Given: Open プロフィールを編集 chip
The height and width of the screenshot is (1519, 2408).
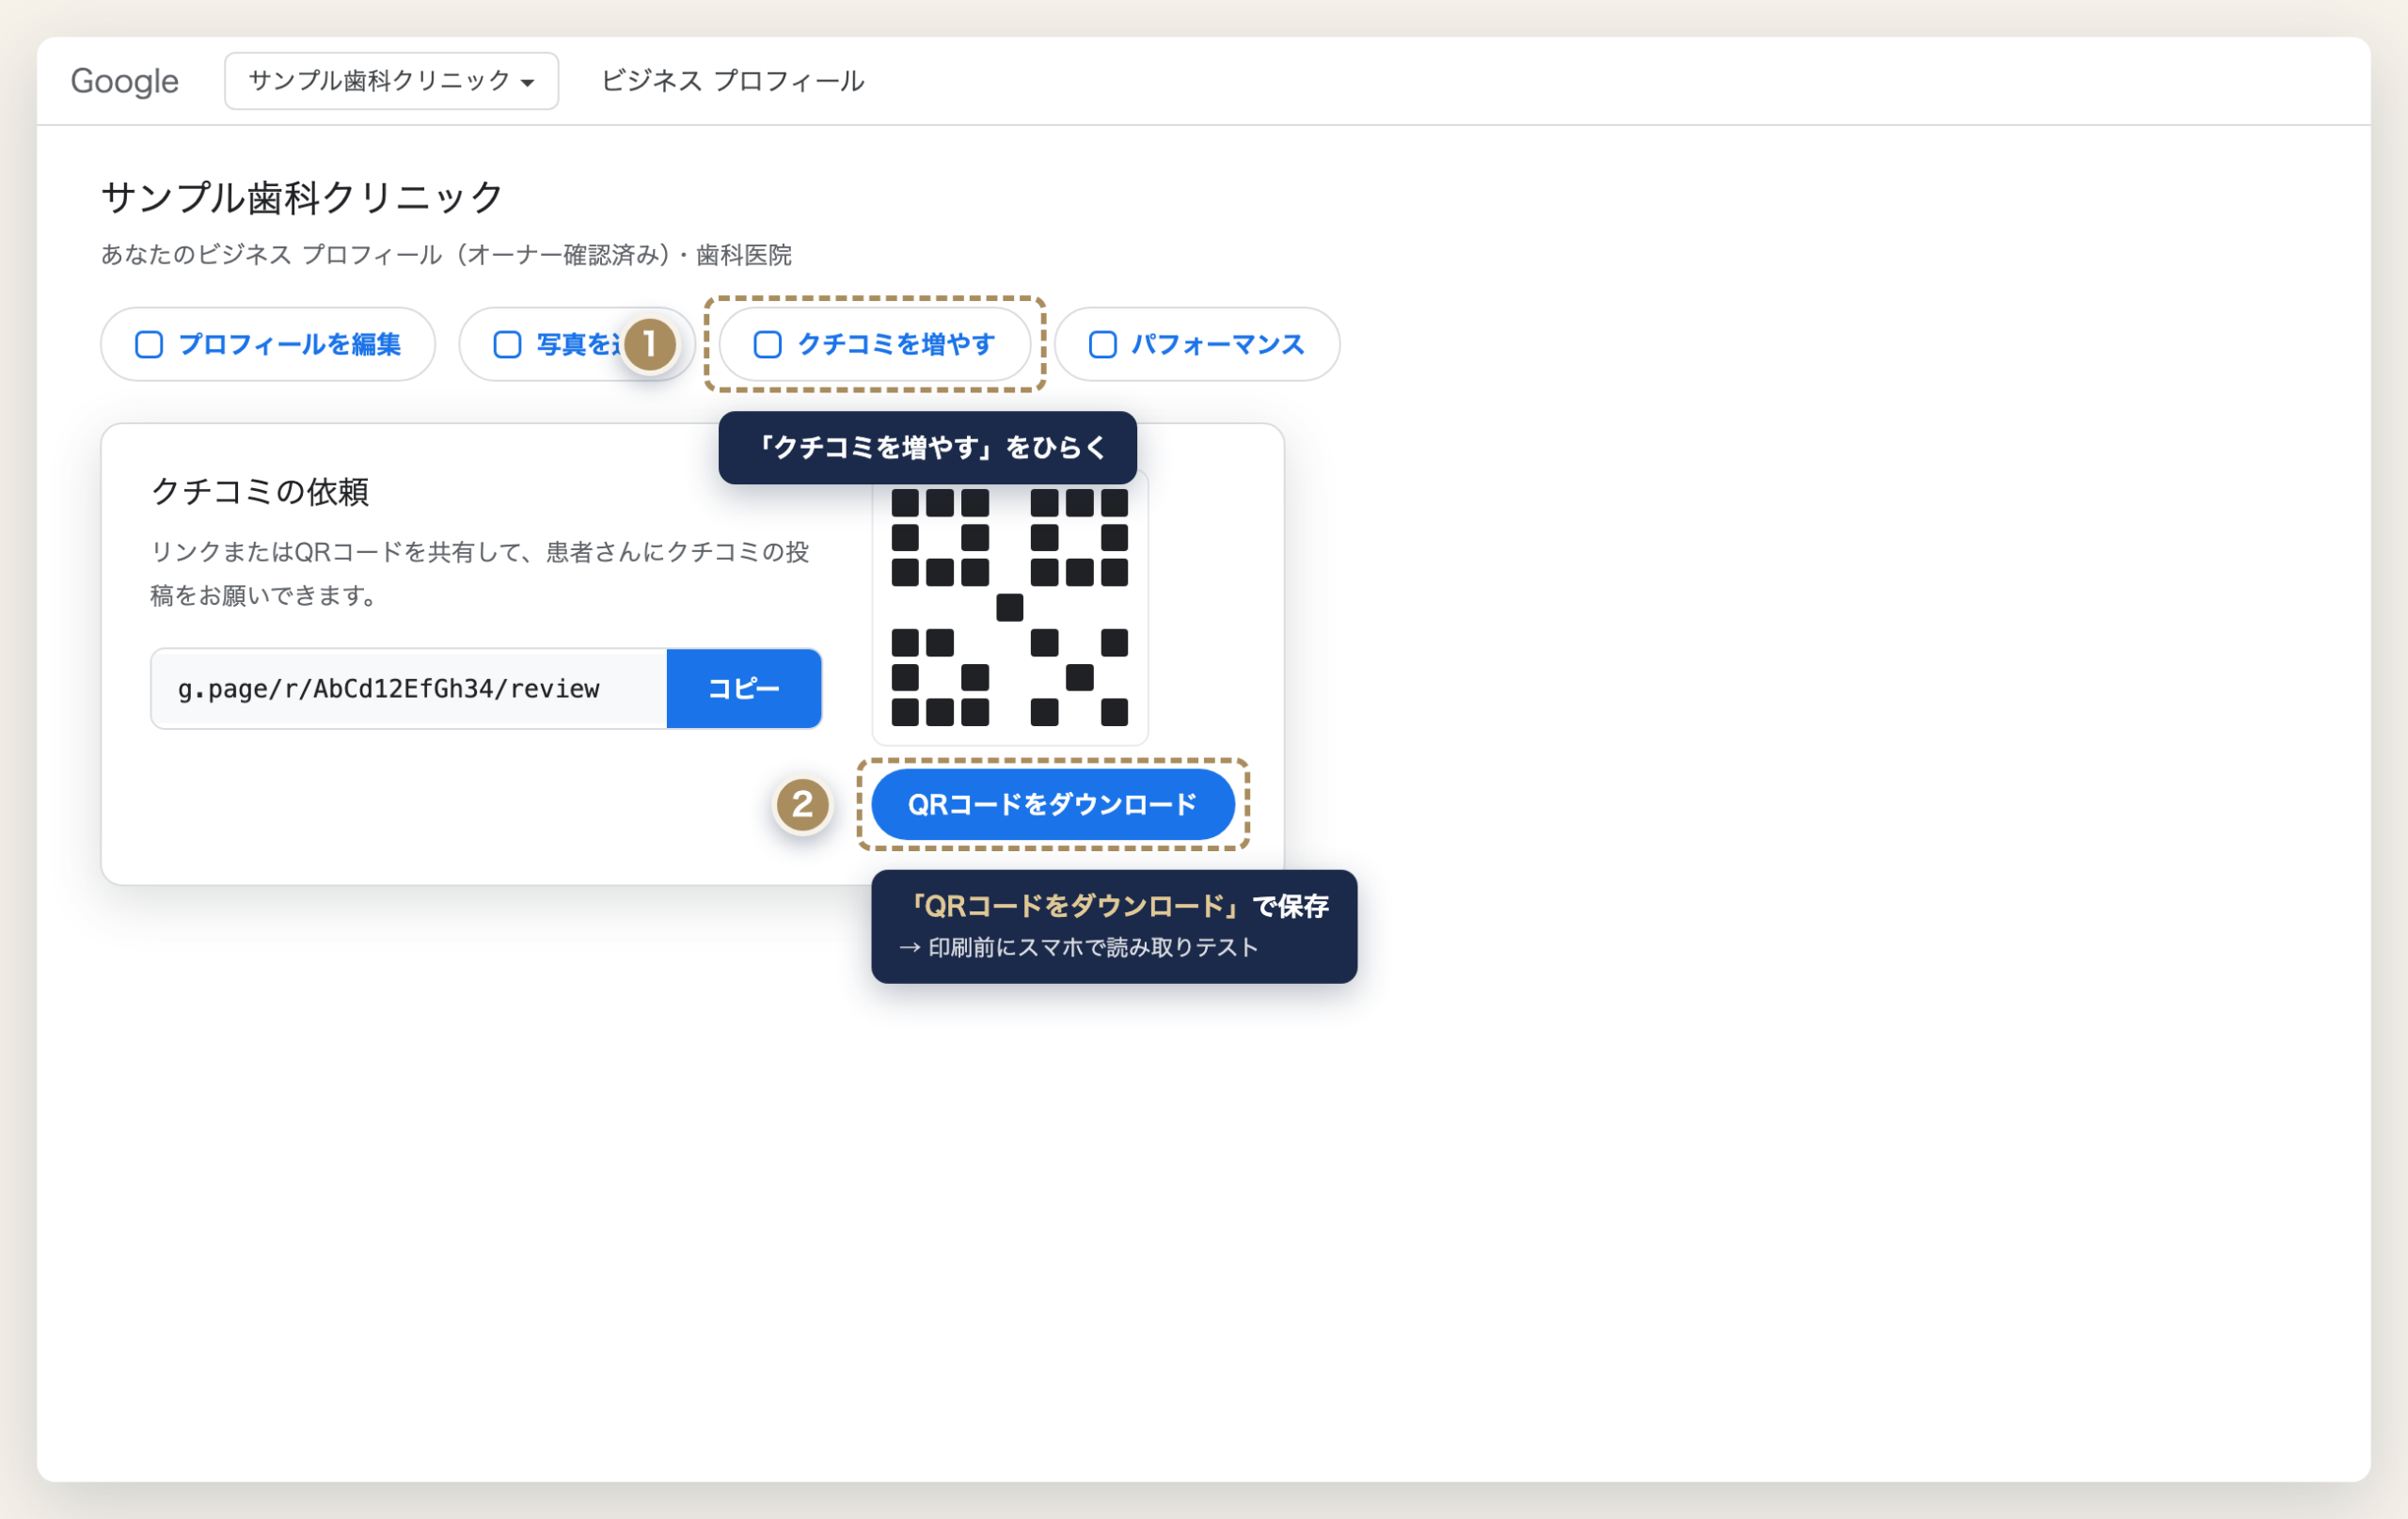Looking at the screenshot, I should pyautogui.click(x=268, y=344).
